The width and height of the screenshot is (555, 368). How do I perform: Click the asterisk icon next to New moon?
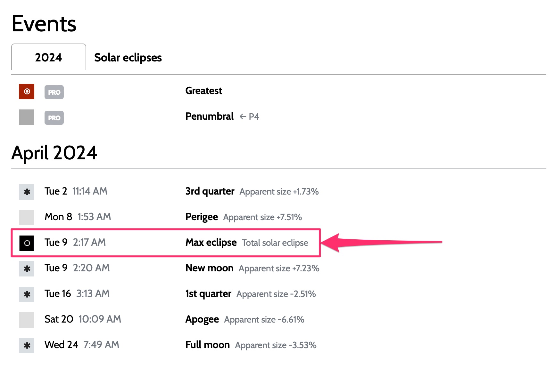[x=27, y=269]
